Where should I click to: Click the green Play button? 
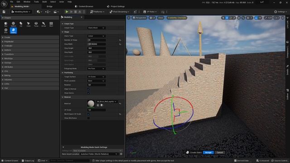point(67,12)
